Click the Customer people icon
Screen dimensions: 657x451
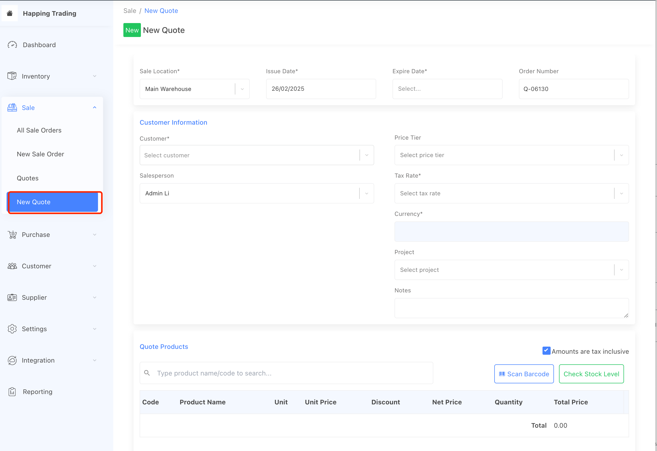pyautogui.click(x=12, y=266)
